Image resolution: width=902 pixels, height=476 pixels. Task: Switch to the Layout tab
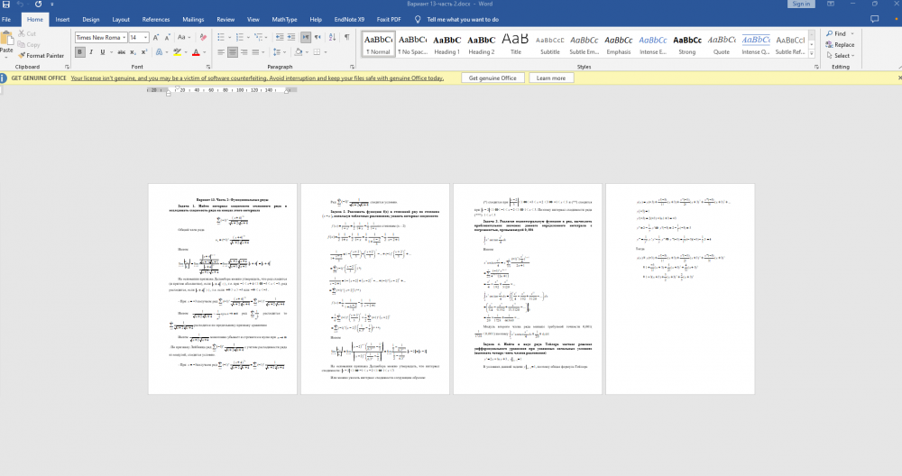[121, 20]
